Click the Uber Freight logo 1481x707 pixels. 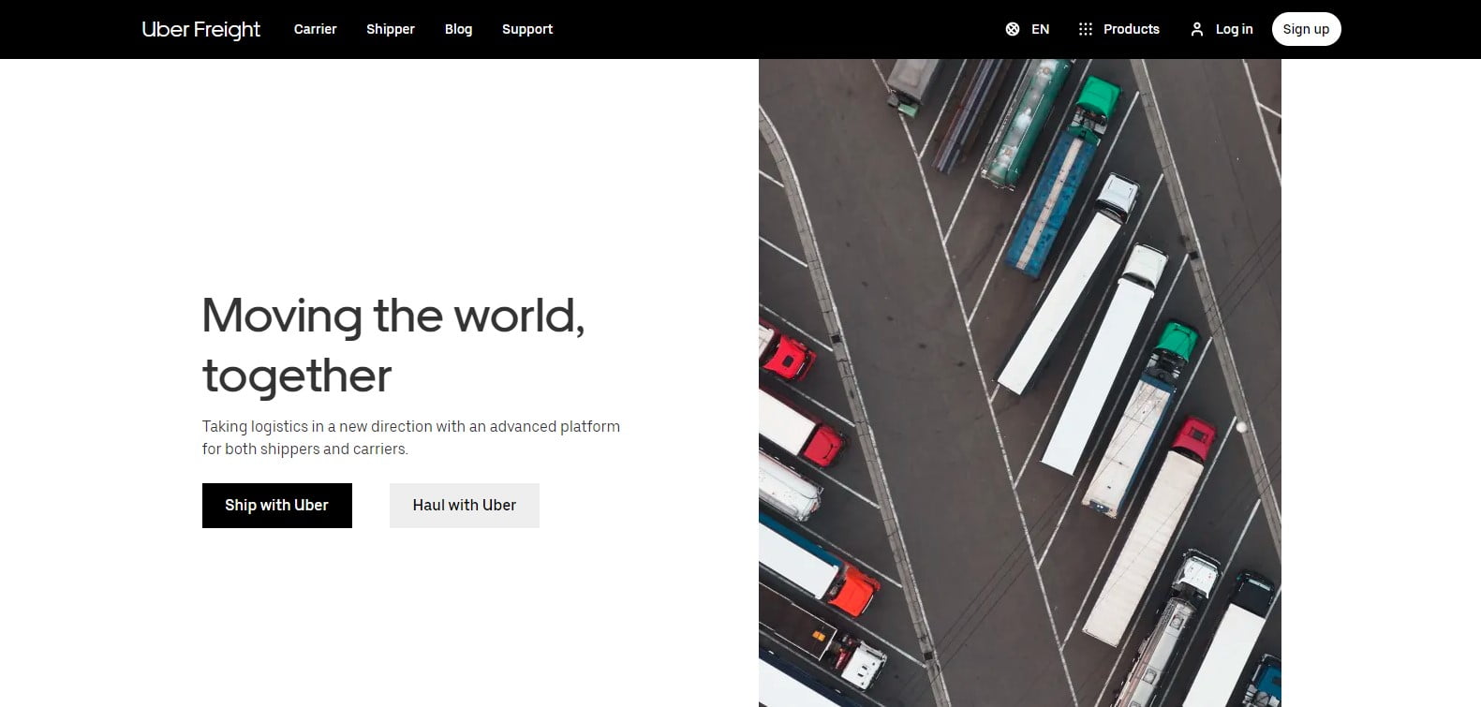coord(201,29)
